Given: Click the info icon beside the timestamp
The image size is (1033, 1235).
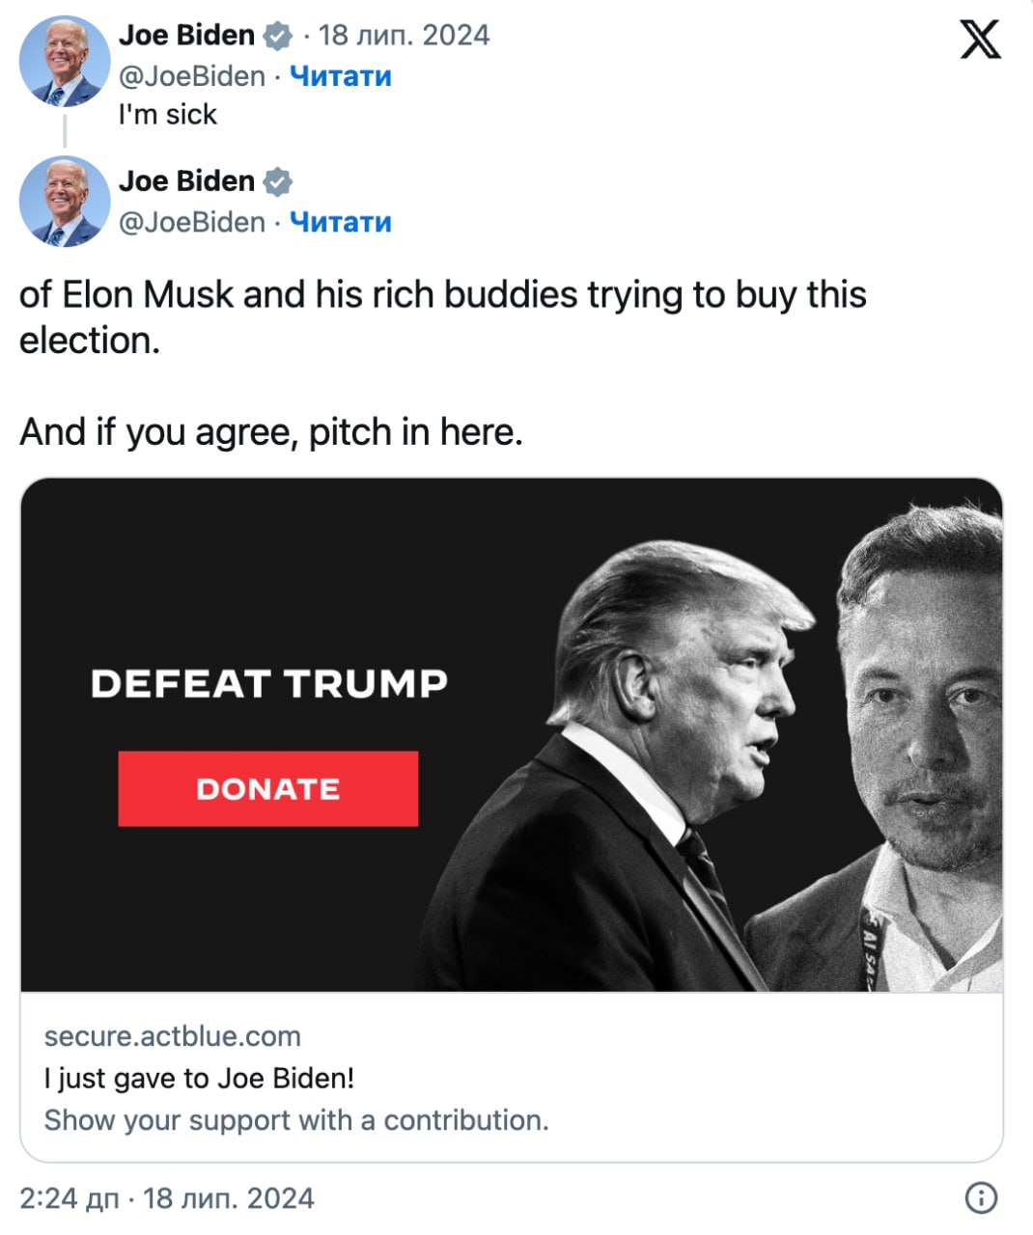Looking at the screenshot, I should tap(981, 1197).
